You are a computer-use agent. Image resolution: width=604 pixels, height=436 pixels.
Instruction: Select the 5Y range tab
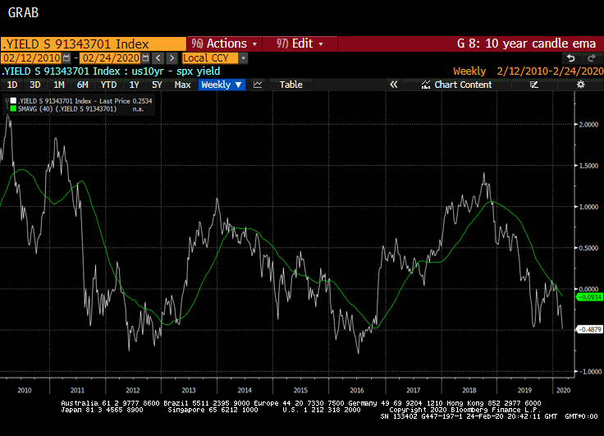coord(157,85)
